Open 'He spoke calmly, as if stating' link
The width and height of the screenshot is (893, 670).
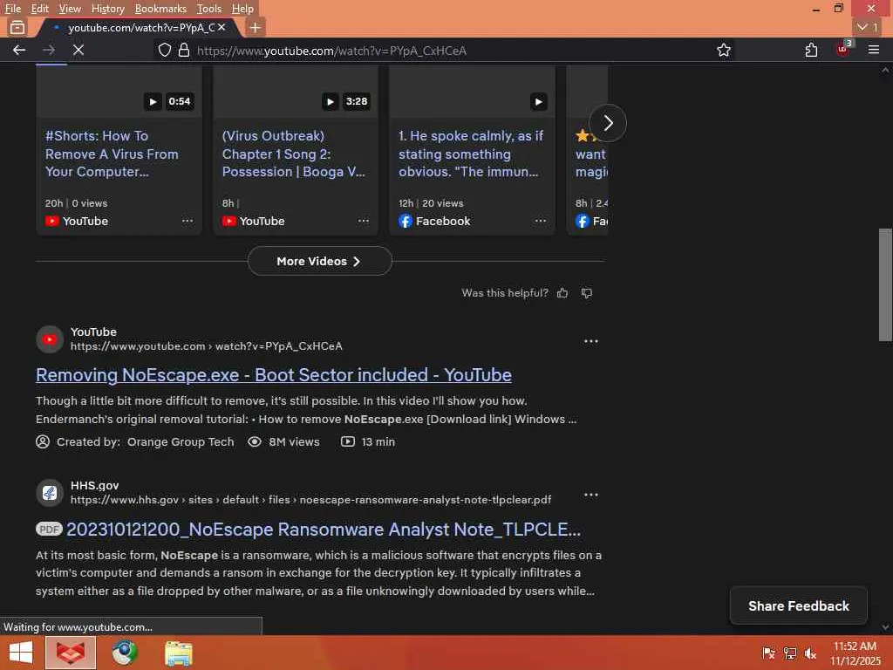(x=470, y=154)
